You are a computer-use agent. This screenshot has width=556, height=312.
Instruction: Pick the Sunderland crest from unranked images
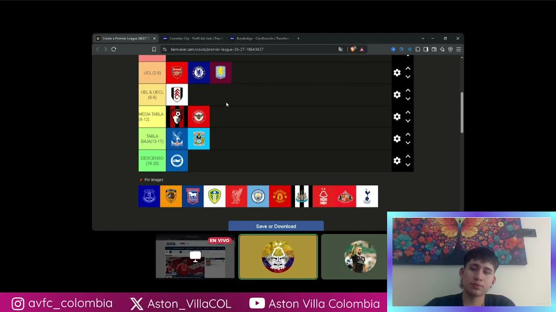point(345,196)
